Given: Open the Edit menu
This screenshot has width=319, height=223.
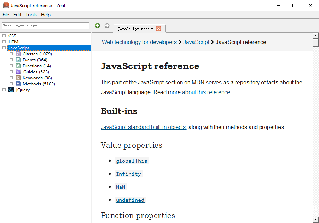Looking at the screenshot, I should click(x=17, y=14).
